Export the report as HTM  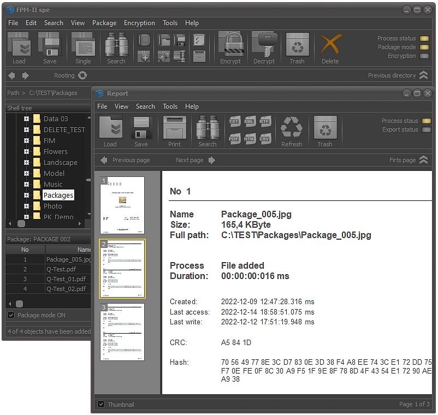point(249,139)
